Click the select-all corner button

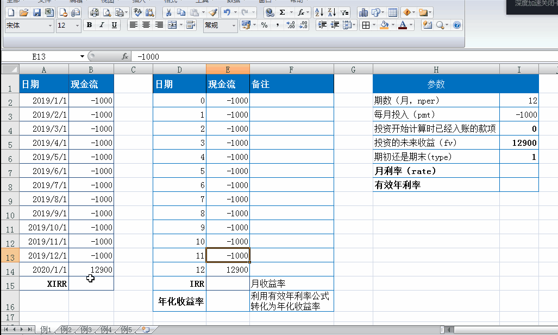point(10,69)
